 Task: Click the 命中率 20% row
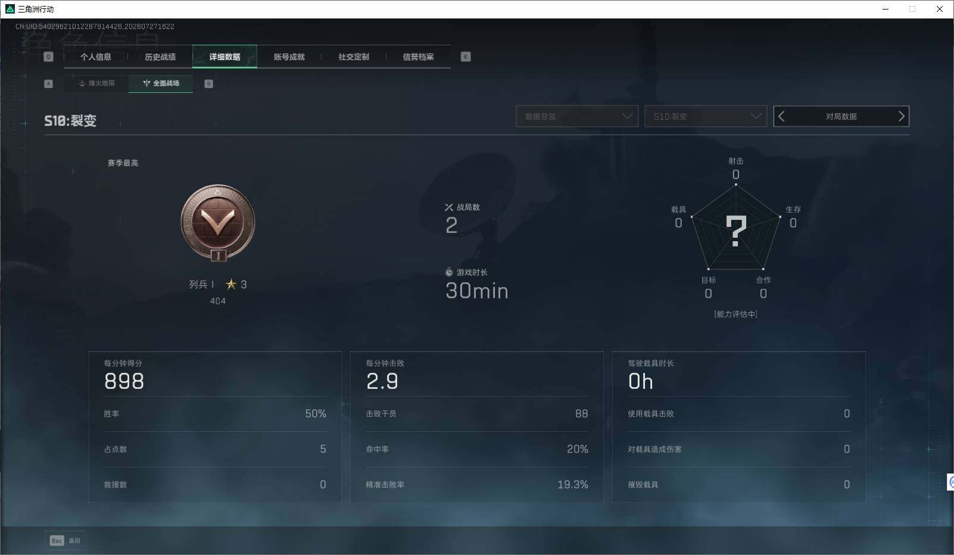(x=477, y=449)
